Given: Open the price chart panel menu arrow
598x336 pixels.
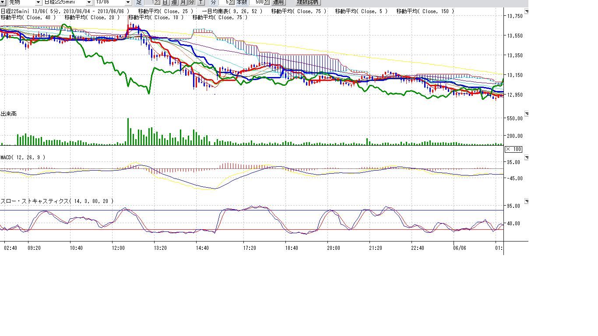Looking at the screenshot, I should coord(527,11).
